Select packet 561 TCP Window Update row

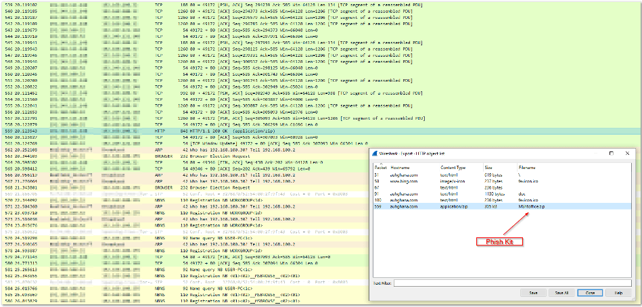pos(321,143)
